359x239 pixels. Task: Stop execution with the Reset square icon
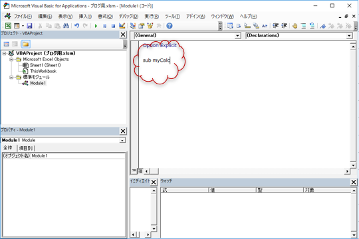[113, 26]
